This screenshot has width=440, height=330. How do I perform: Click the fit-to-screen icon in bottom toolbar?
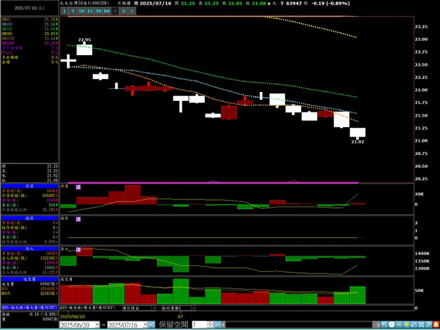421,325
